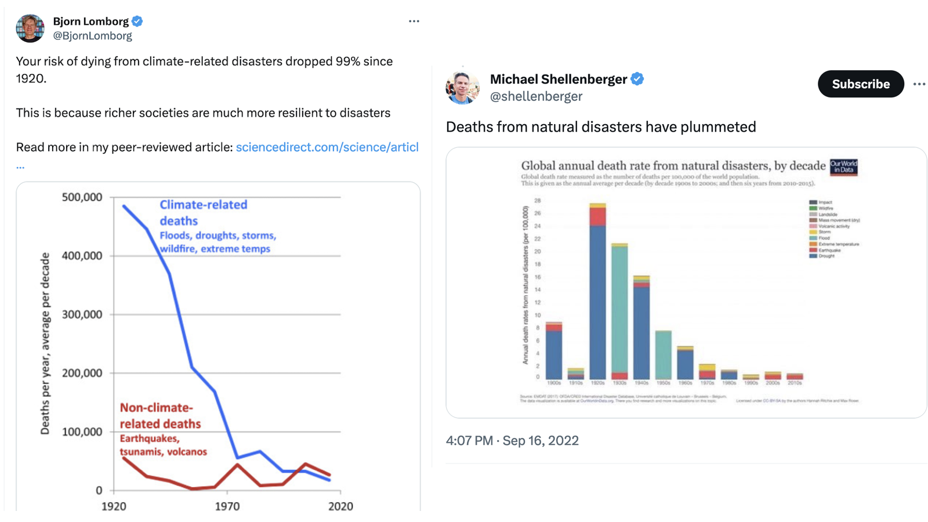The height and width of the screenshot is (522, 928).
Task: Click the Michael Shellenberger display name
Action: click(x=559, y=79)
